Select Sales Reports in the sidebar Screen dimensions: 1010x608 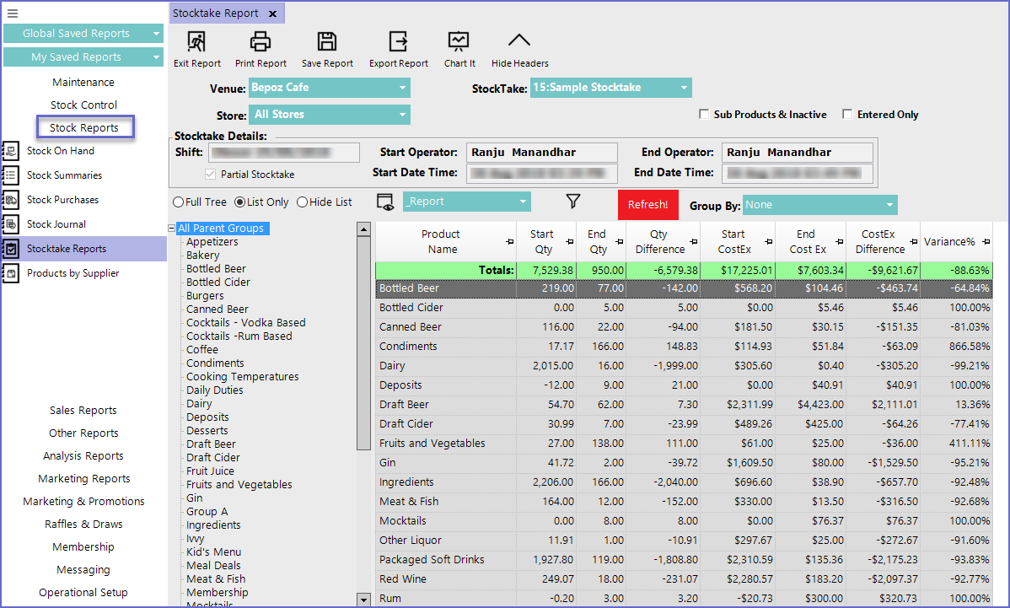[83, 411]
